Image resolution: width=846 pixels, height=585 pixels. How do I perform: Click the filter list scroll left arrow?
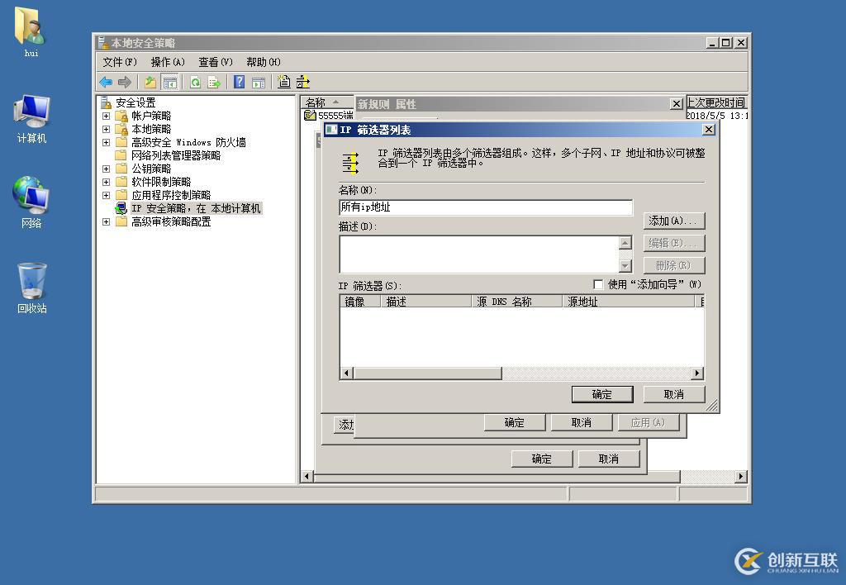[x=347, y=373]
